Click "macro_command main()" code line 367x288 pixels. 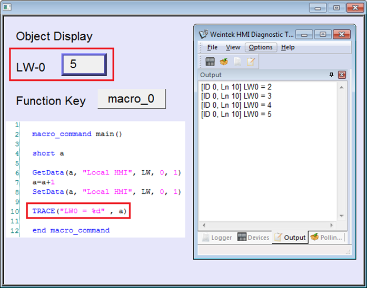tap(77, 134)
